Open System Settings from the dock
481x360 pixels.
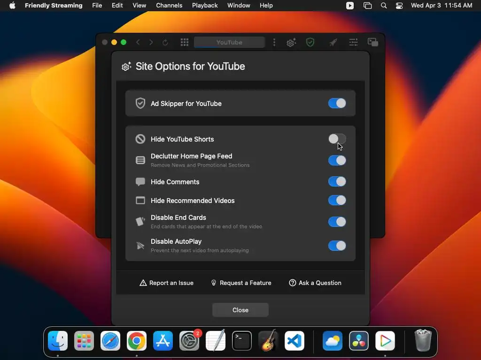point(189,341)
